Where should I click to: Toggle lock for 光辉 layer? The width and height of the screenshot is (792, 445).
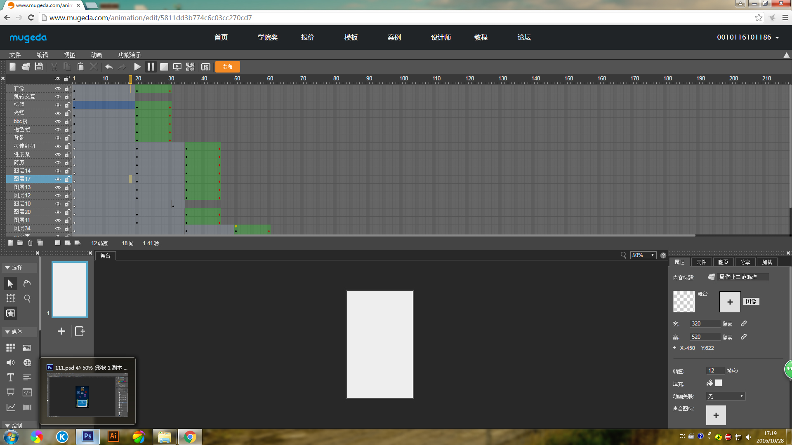pyautogui.click(x=67, y=113)
